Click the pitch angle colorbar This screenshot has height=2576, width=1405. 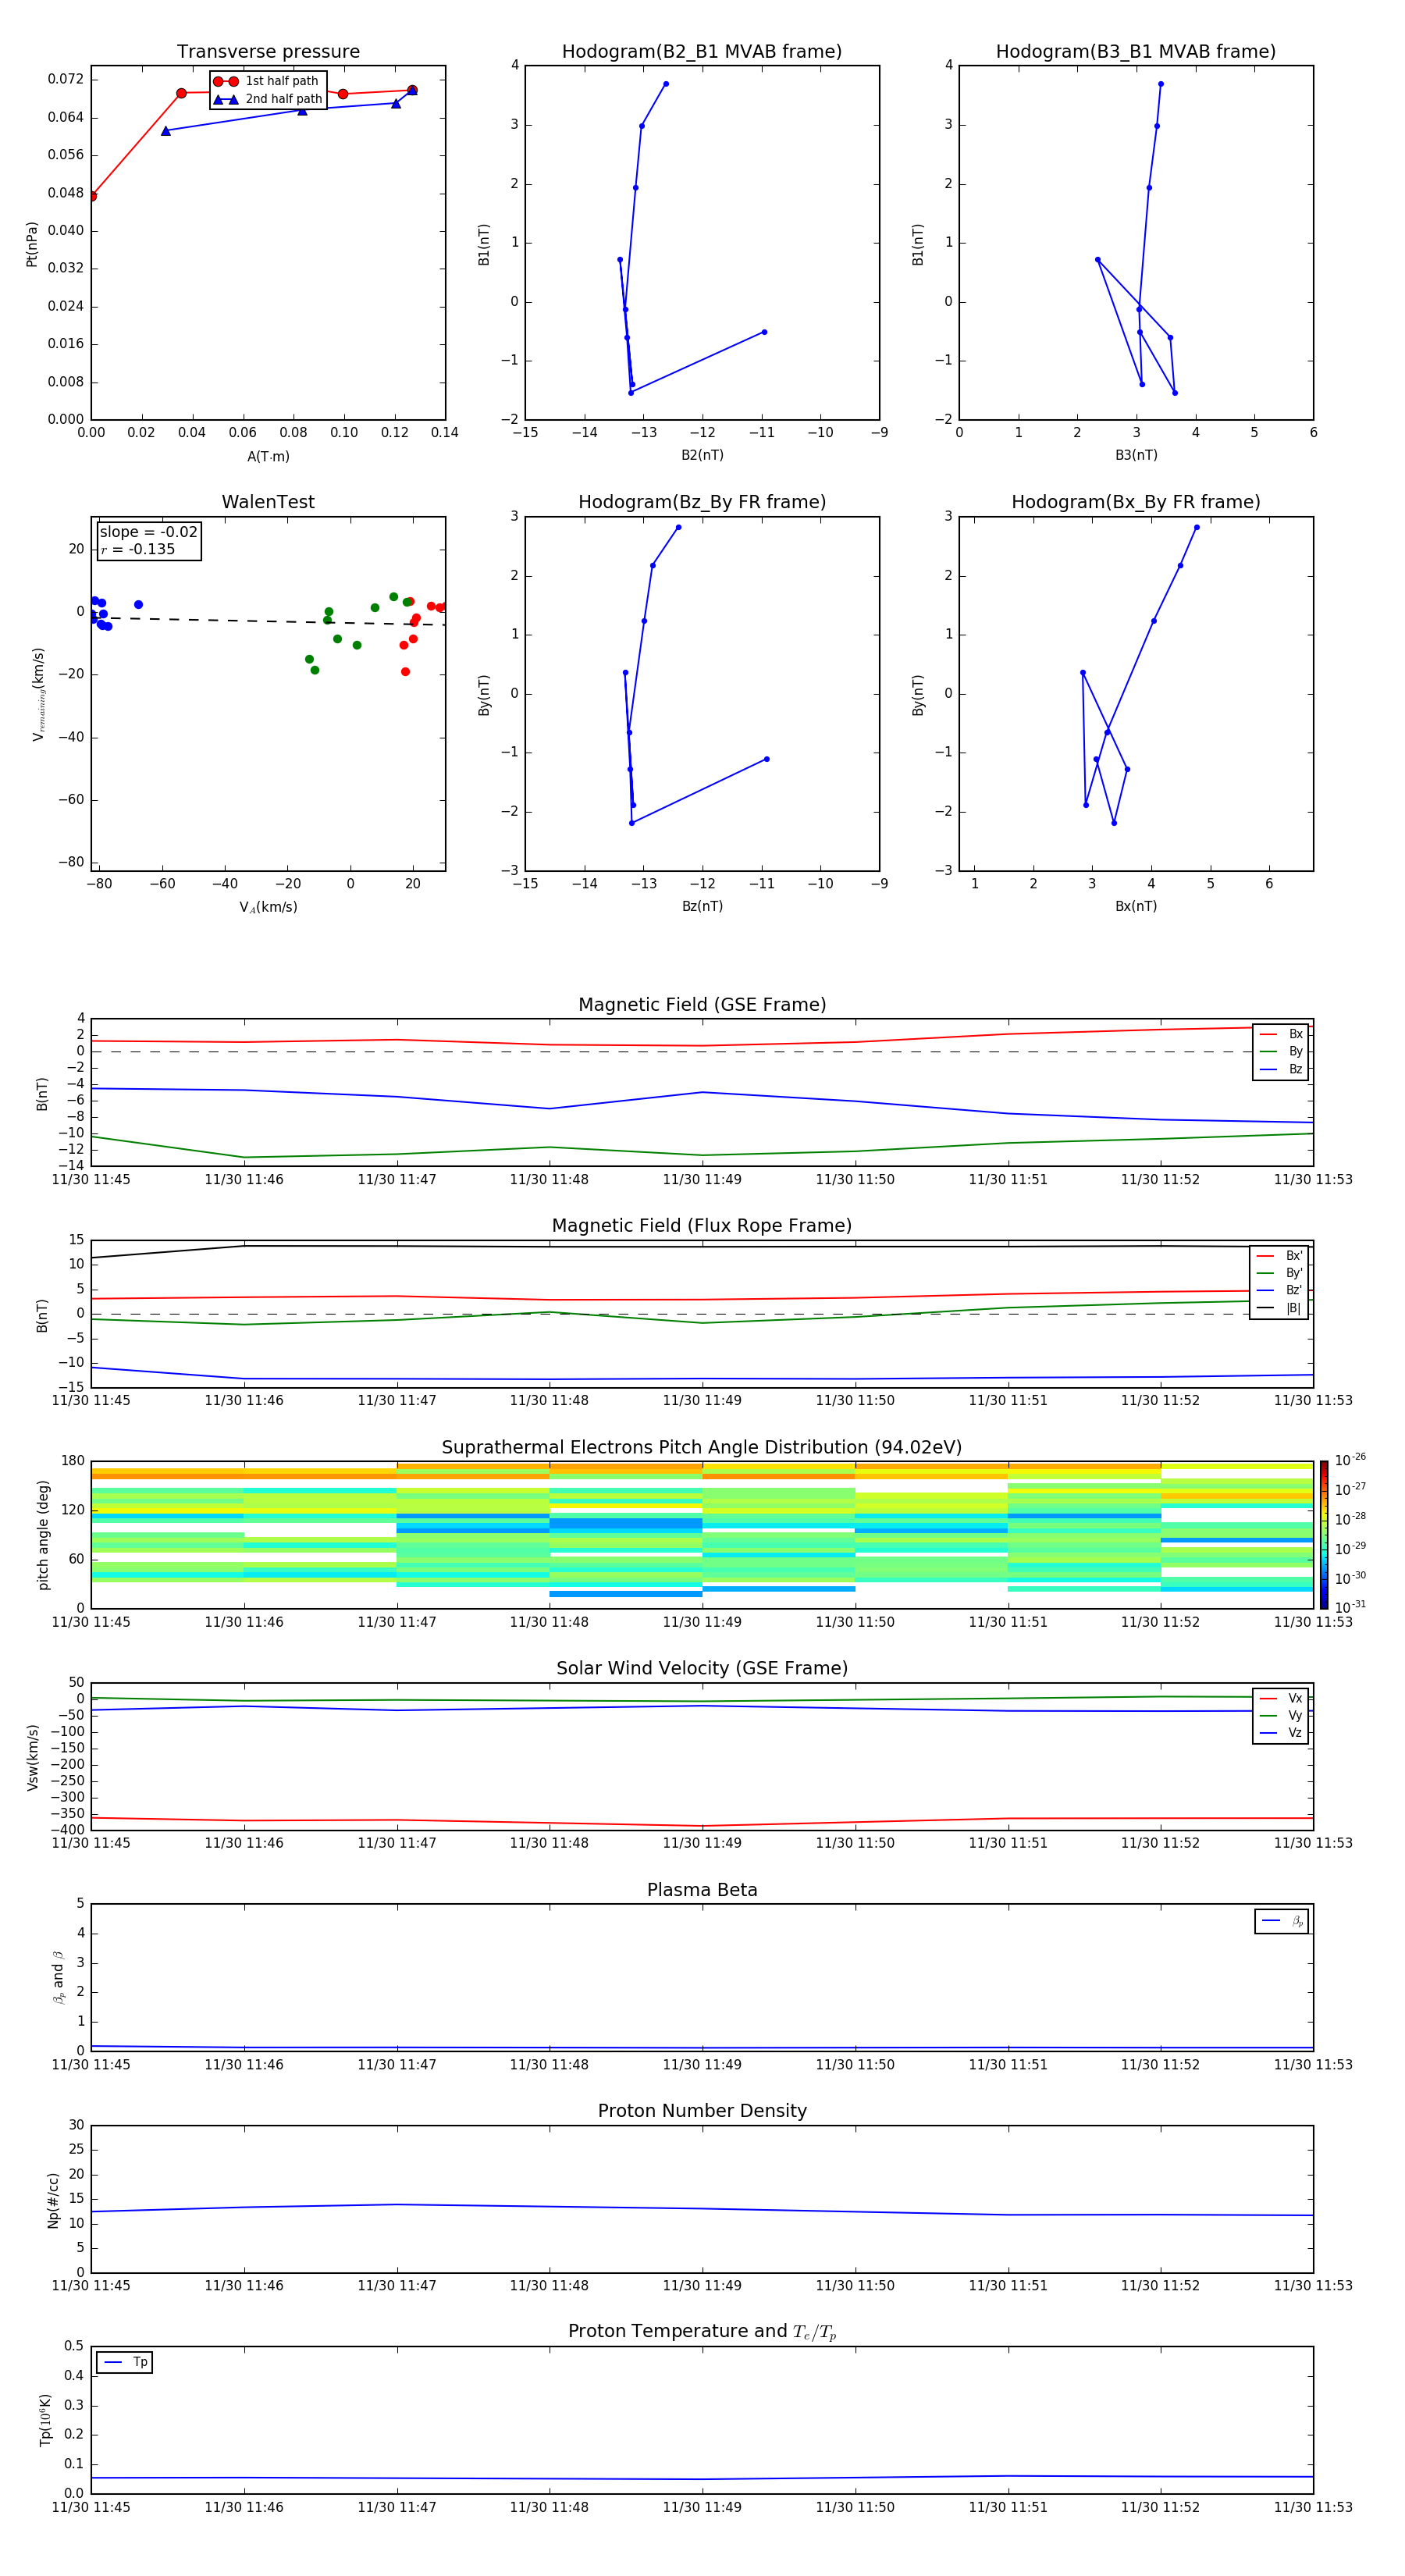1324,1535
